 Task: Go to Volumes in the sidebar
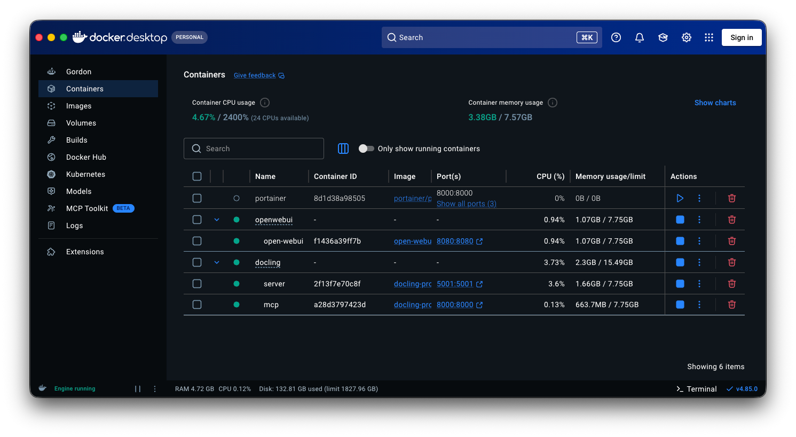point(98,123)
